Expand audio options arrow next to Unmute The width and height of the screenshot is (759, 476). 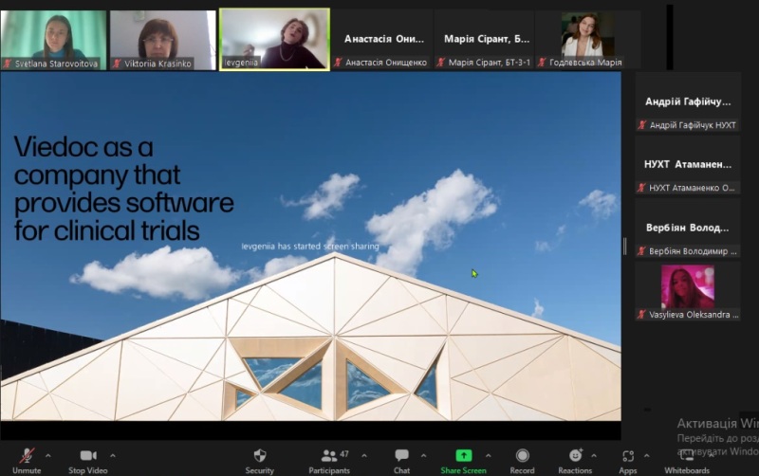(x=48, y=455)
